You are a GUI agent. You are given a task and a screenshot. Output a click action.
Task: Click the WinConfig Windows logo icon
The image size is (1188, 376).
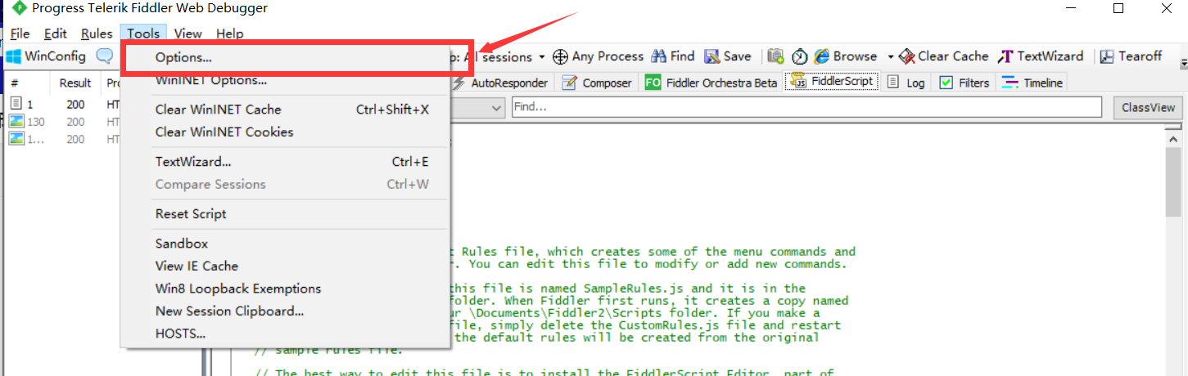[13, 56]
